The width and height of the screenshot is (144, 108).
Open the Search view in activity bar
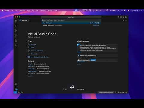(x=16, y=26)
